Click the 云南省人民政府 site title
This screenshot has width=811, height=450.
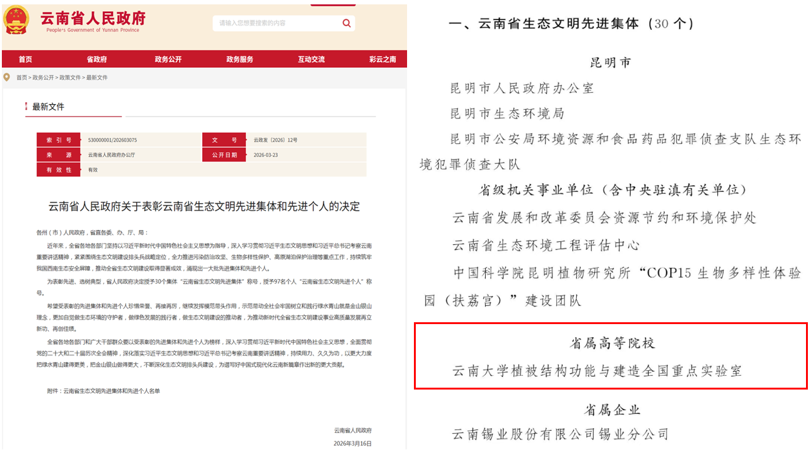coord(92,17)
